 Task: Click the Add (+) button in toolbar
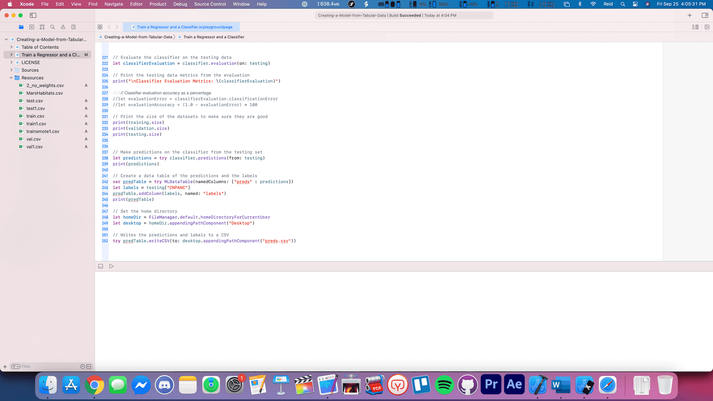(690, 15)
